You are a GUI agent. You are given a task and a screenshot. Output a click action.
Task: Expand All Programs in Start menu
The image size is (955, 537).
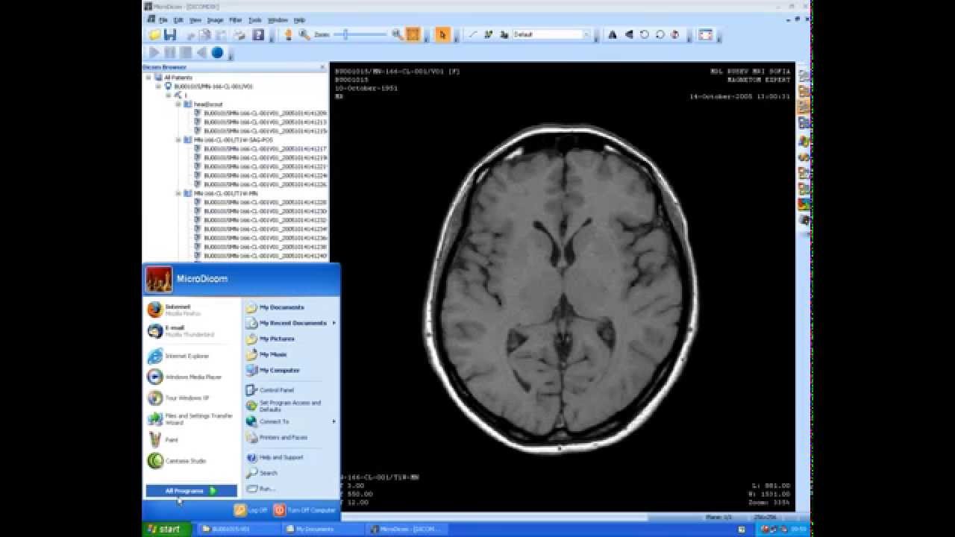pos(191,491)
